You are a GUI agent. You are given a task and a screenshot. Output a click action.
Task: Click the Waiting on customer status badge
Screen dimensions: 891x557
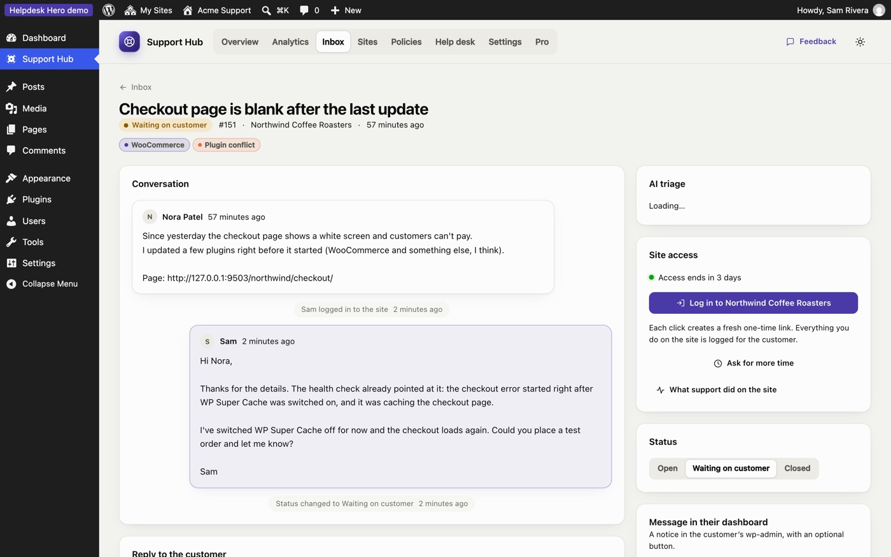165,125
